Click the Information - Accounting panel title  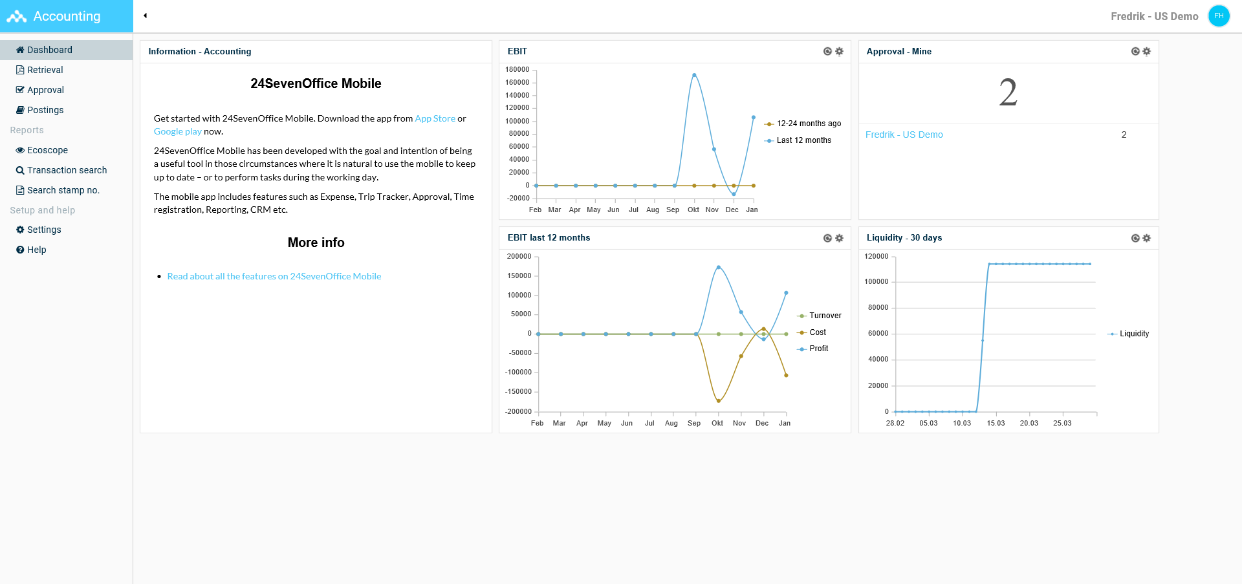coord(200,51)
